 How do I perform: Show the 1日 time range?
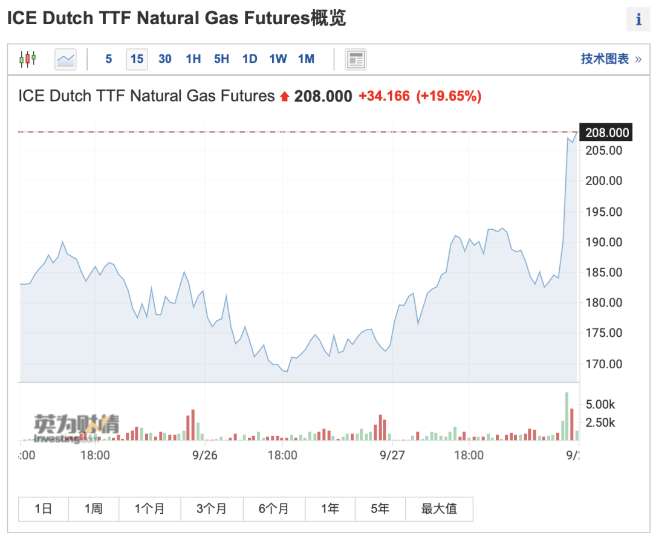click(x=44, y=509)
